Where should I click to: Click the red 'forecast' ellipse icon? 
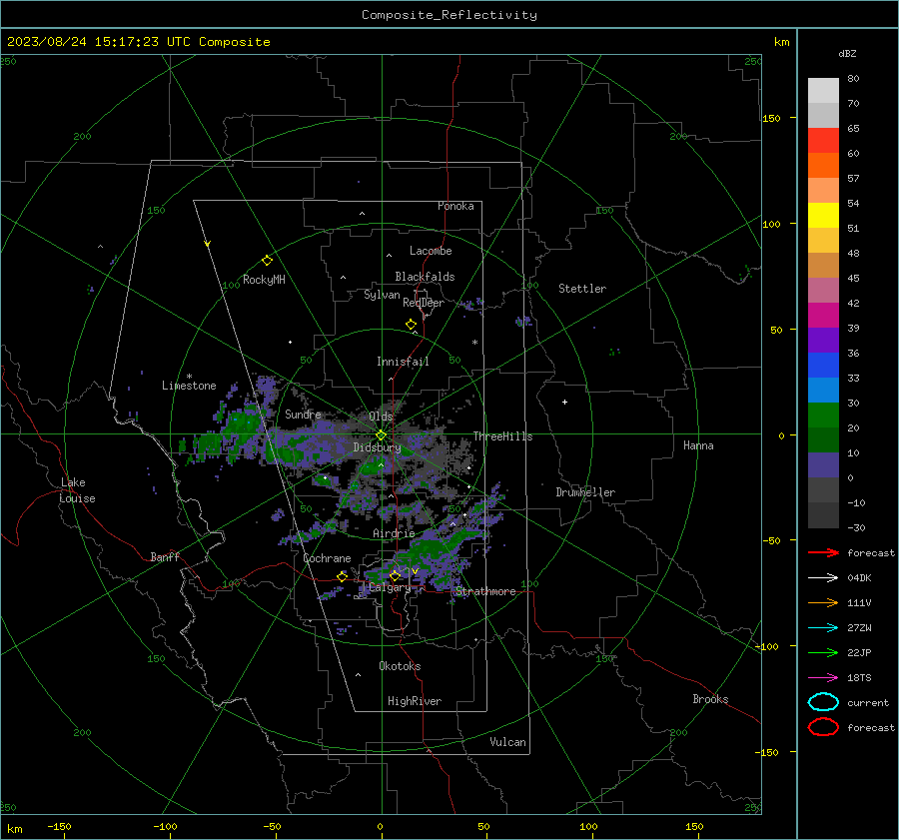point(823,727)
